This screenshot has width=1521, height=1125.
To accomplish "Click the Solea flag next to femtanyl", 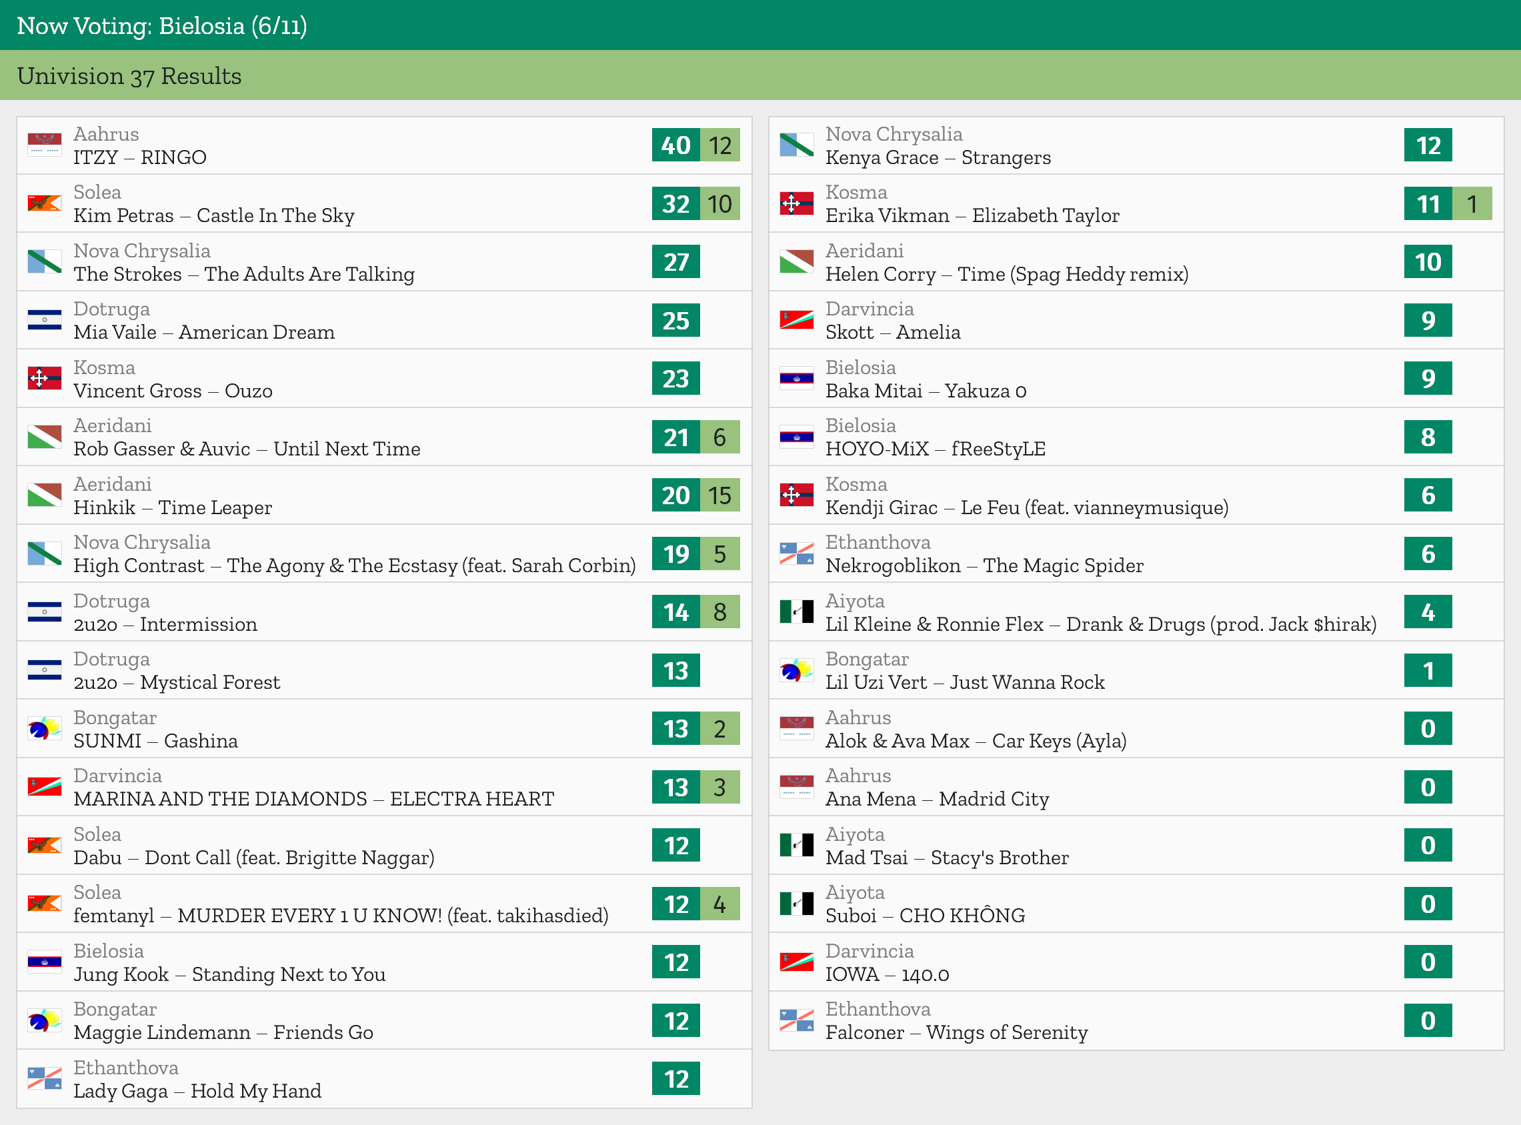I will [x=44, y=904].
